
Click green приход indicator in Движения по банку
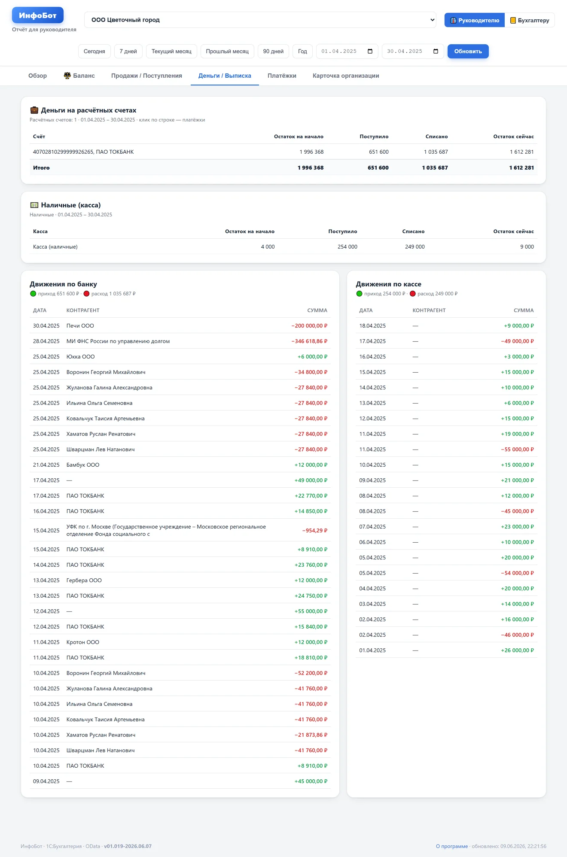pyautogui.click(x=33, y=294)
